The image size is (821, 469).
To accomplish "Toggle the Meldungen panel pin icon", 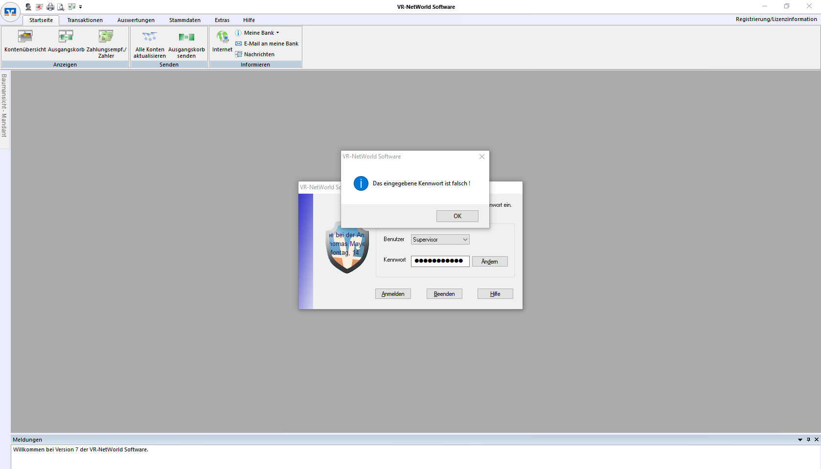I will click(x=808, y=440).
